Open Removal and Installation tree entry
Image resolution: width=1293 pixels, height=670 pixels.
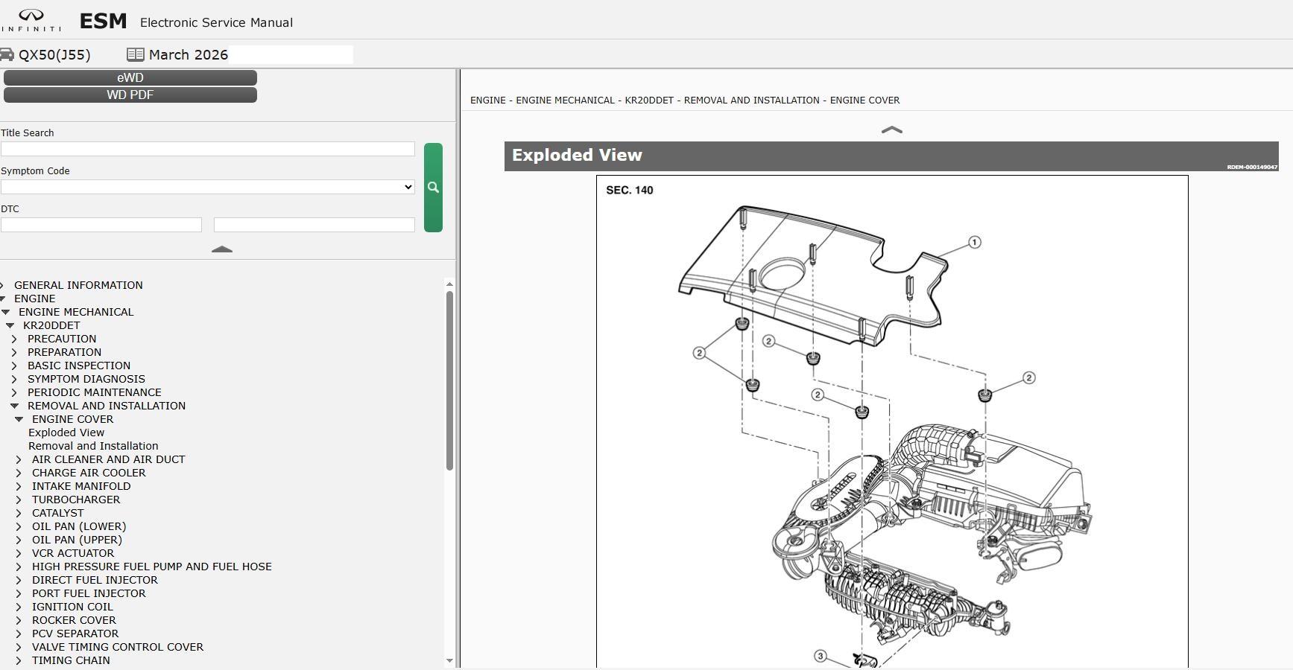(93, 446)
